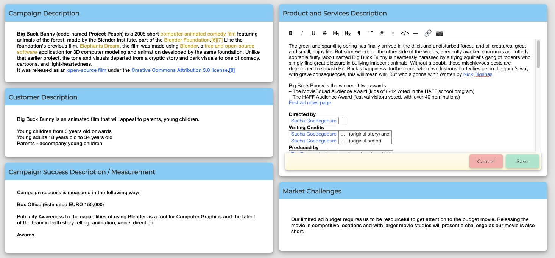The width and height of the screenshot is (555, 258).
Task: Set Heading 1 style
Action: [336, 33]
